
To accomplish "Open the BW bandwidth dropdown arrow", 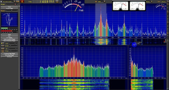I will pyautogui.click(x=104, y=1).
